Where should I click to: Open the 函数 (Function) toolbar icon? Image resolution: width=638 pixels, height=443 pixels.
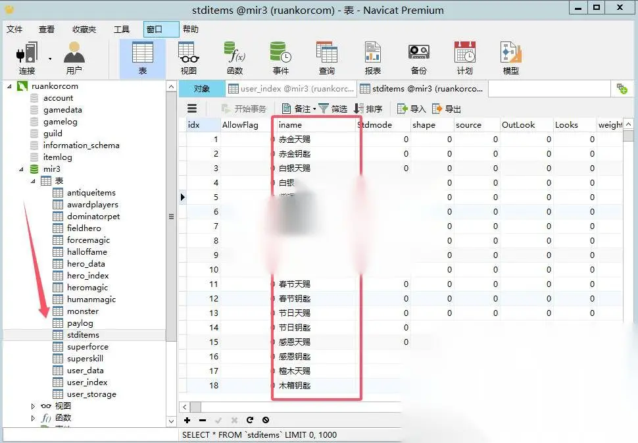coord(235,58)
